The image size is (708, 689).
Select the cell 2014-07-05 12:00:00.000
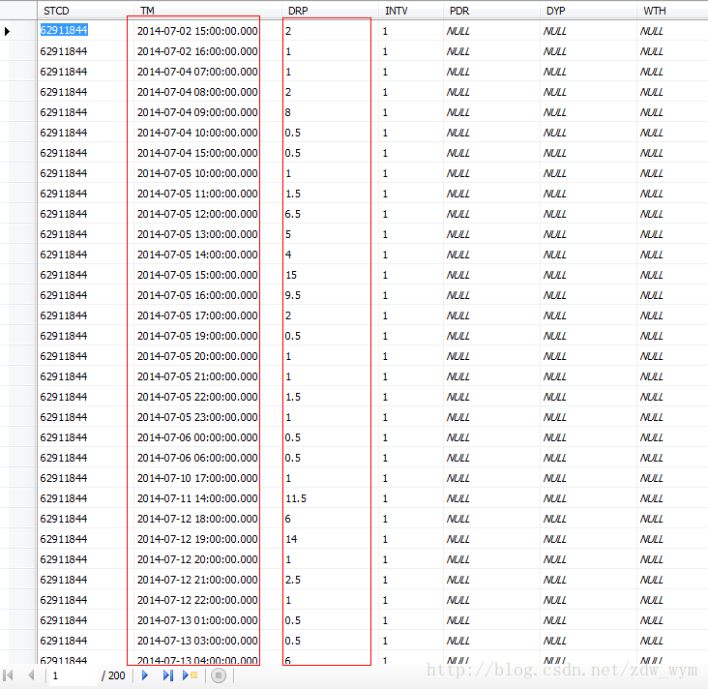197,214
